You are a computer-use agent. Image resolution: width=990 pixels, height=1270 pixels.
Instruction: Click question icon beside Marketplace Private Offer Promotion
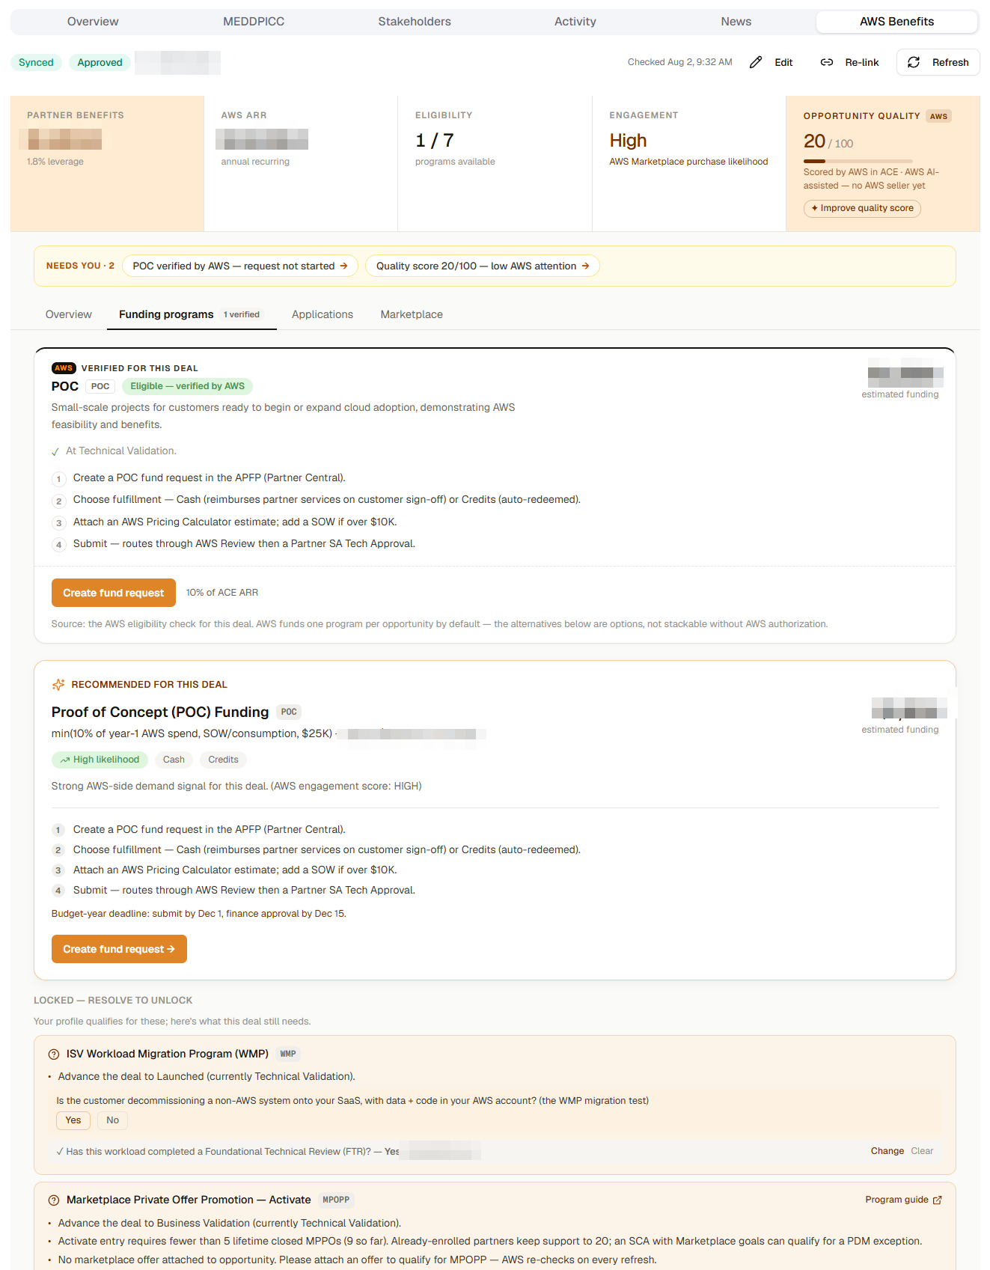[x=54, y=1200]
